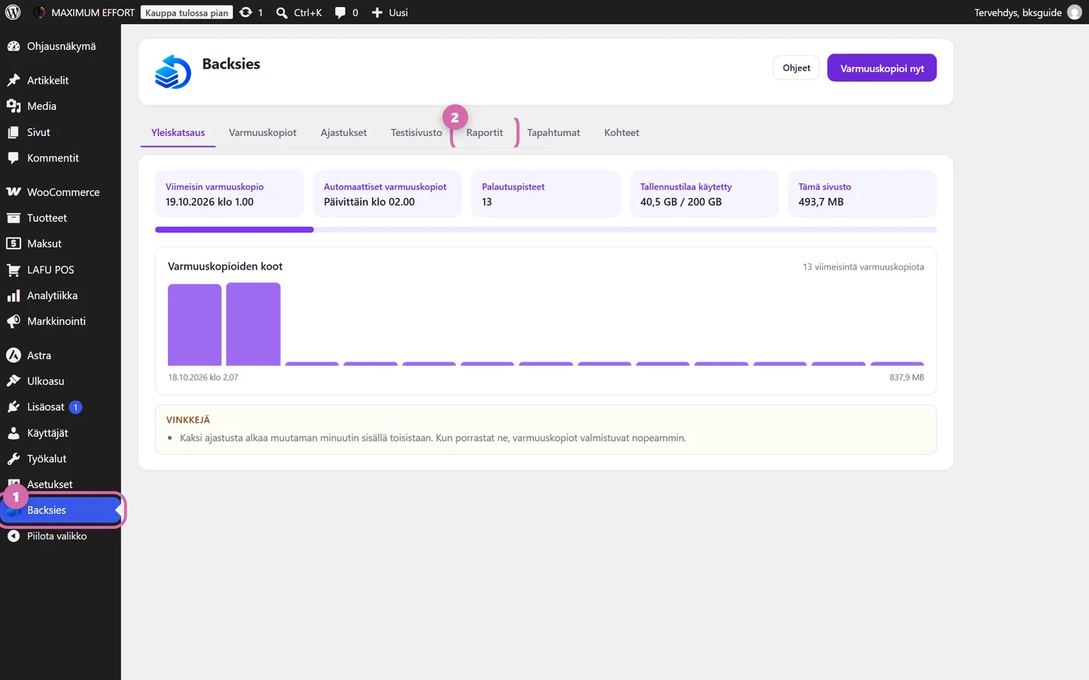Click the Varmuuskopioi nyt button
Screen dimensions: 1089x680
(882, 68)
